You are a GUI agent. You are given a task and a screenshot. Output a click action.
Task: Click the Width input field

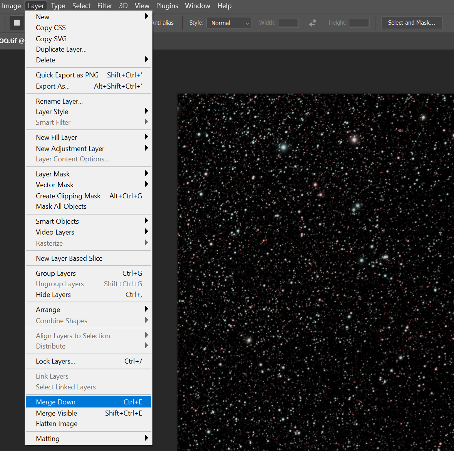click(x=288, y=23)
